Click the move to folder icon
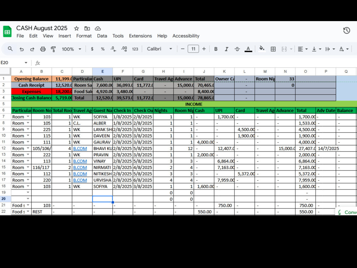 point(87,29)
